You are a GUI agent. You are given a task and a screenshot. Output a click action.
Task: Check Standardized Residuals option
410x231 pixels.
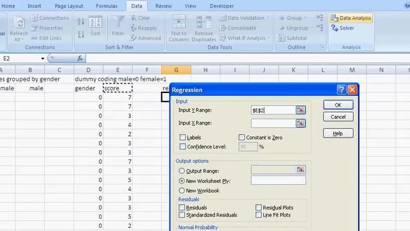182,215
